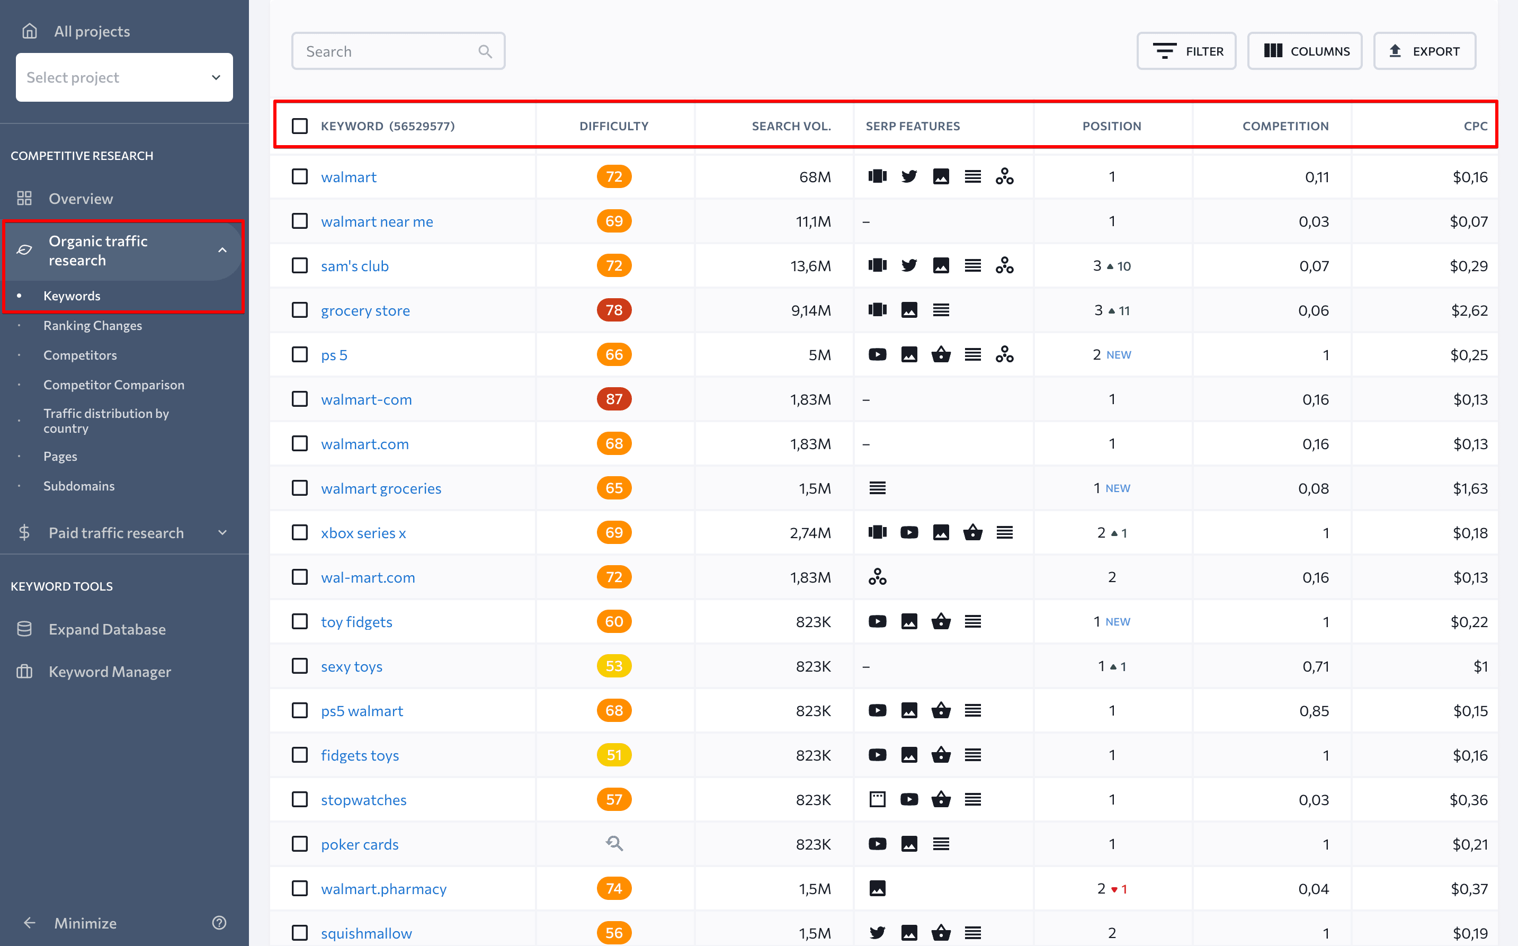
Task: Click the red difficulty badge 87 for walmart-com
Action: (x=614, y=399)
